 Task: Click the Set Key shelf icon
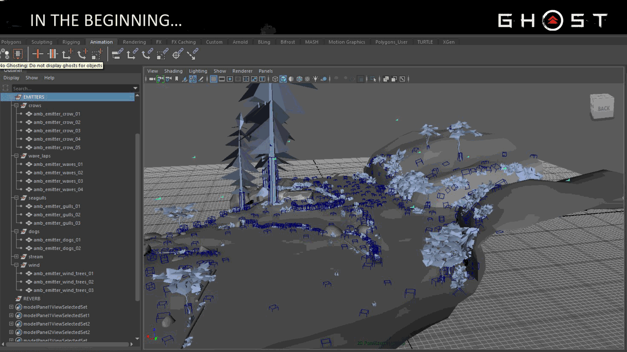38,54
